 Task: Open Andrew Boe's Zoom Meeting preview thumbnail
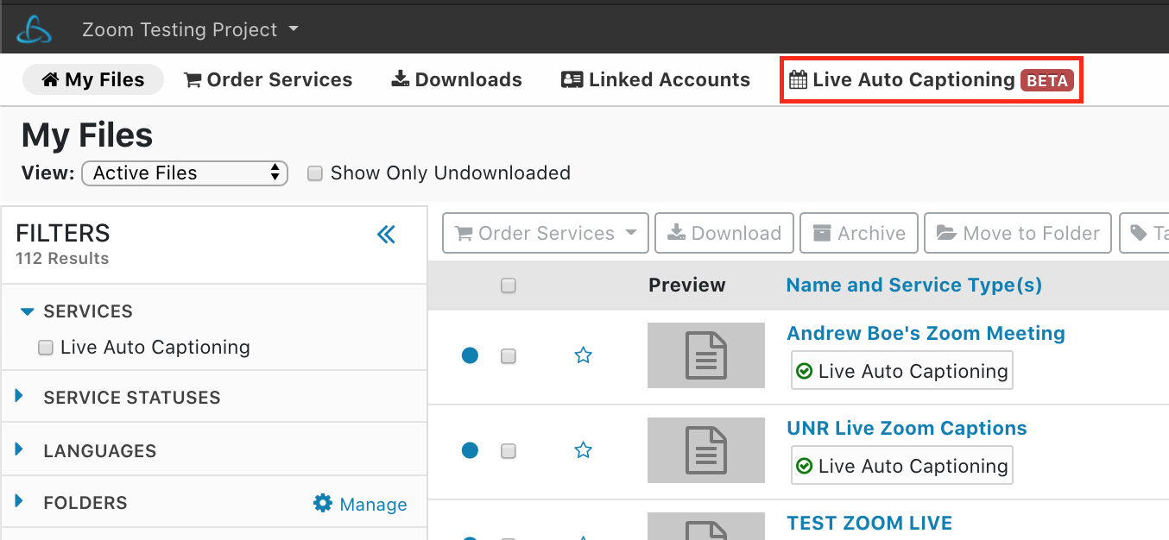click(x=706, y=355)
